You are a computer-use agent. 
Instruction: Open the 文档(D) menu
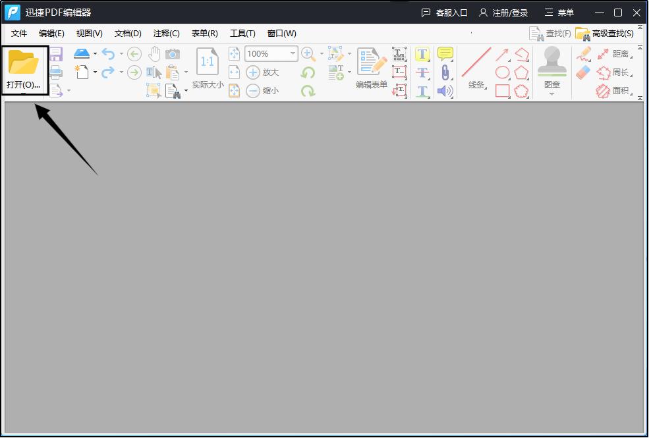pos(128,33)
